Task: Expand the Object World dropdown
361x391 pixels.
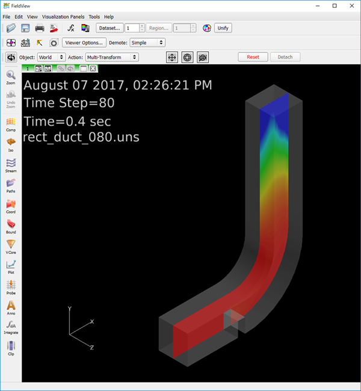Action: point(51,57)
